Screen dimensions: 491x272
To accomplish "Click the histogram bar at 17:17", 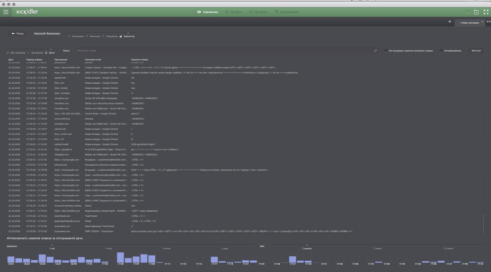I will tap(214, 260).
